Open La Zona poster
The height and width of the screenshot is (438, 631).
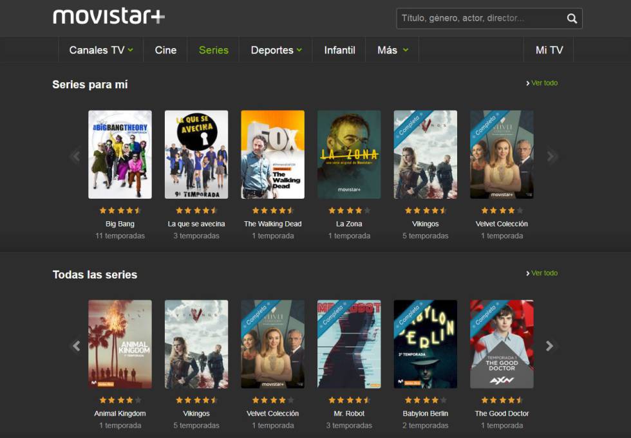point(349,154)
